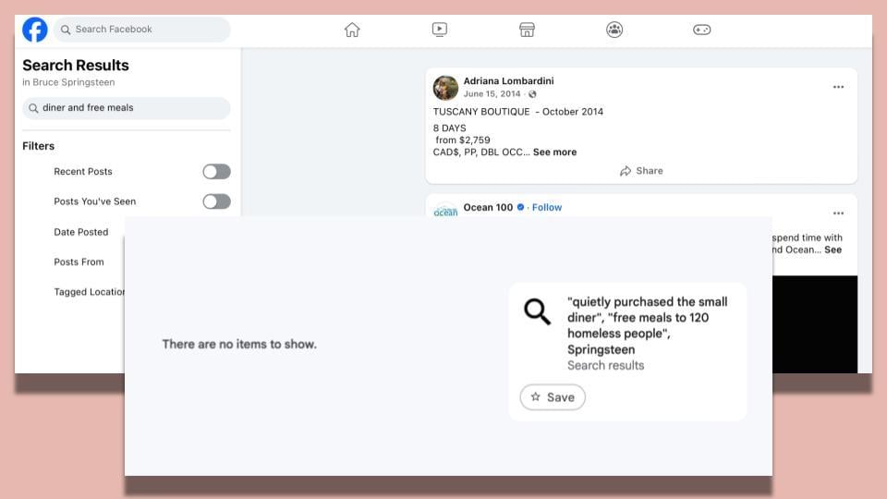Viewport: 887px width, 499px height.
Task: Expand the Tagged Location filter
Action: [89, 292]
